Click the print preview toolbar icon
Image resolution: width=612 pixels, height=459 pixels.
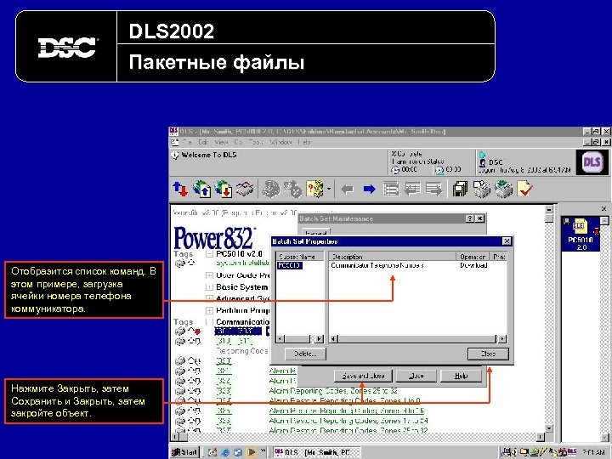[x=482, y=190]
